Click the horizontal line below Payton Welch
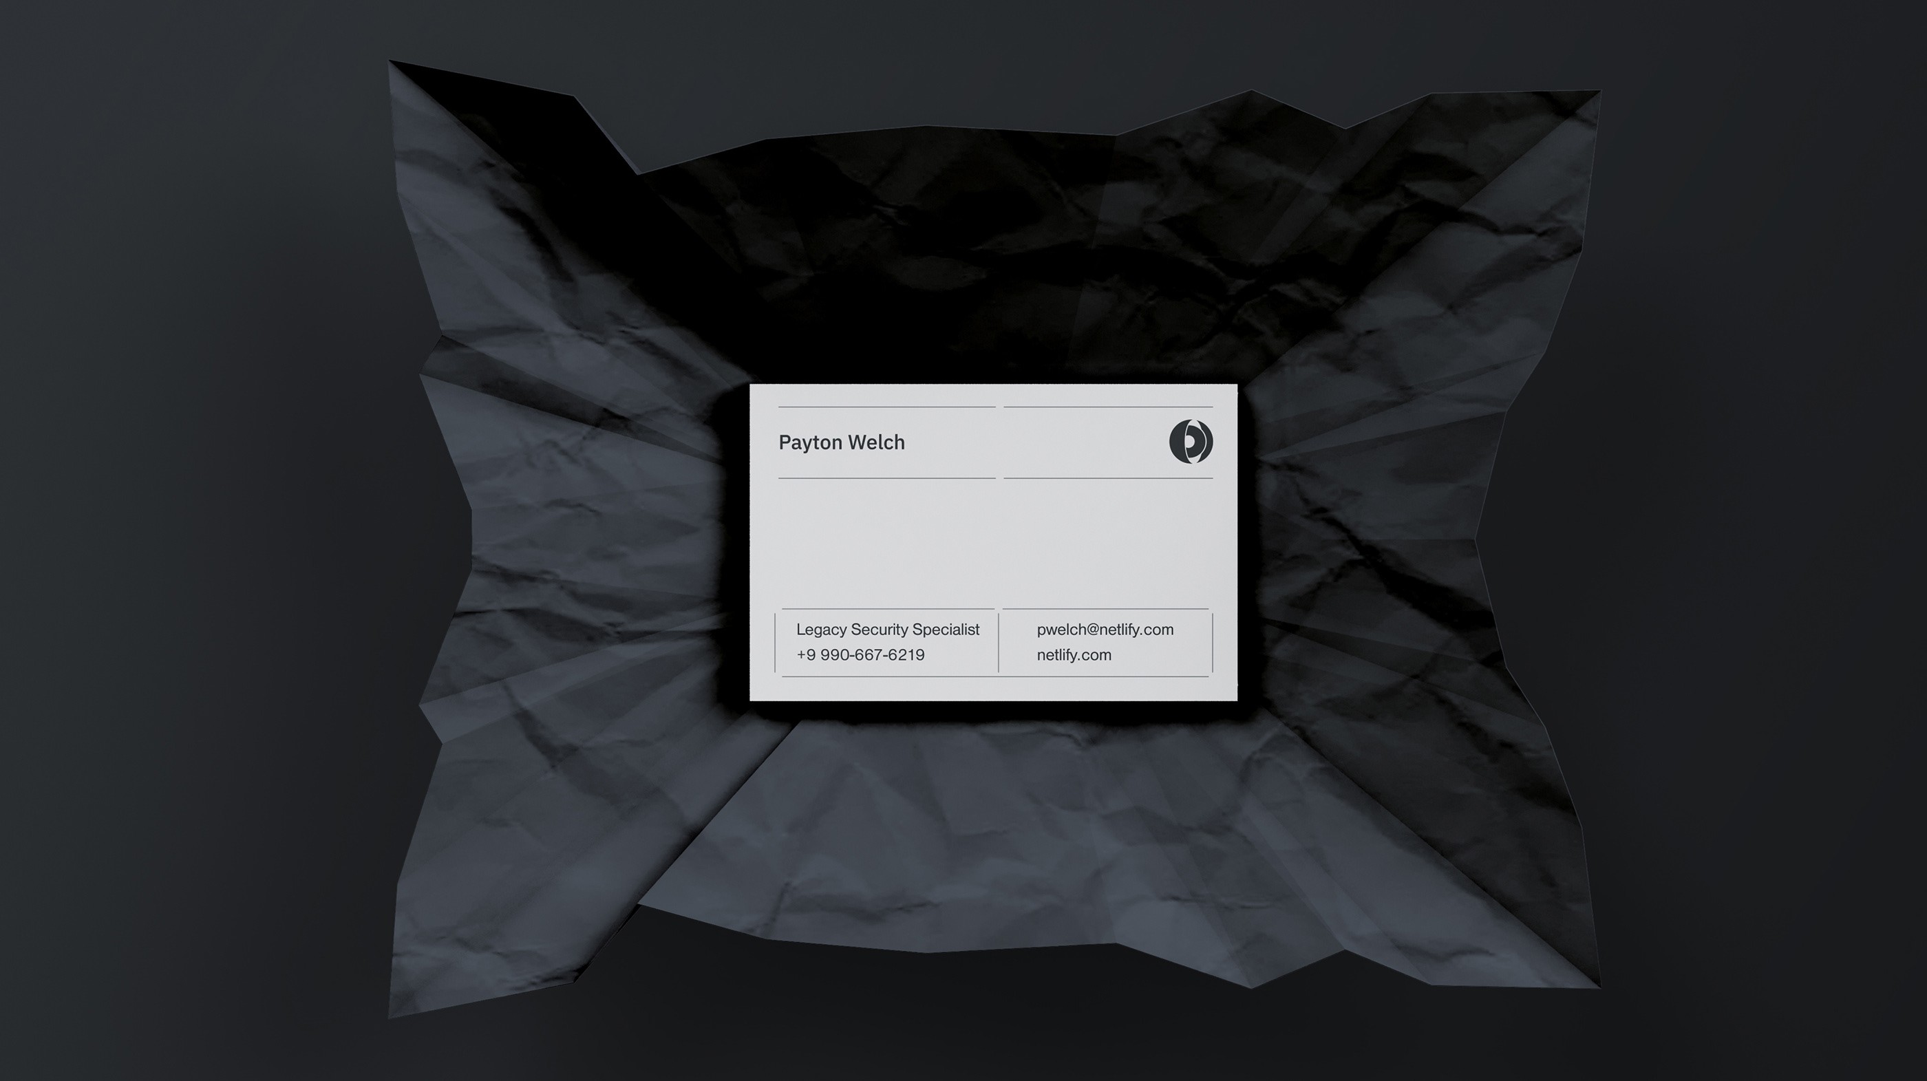The image size is (1927, 1081). coord(886,478)
